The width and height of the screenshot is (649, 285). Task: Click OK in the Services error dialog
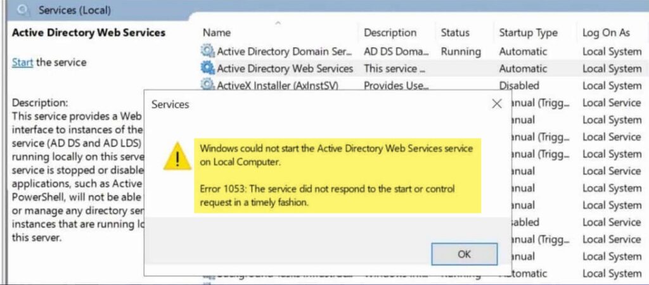click(x=464, y=254)
